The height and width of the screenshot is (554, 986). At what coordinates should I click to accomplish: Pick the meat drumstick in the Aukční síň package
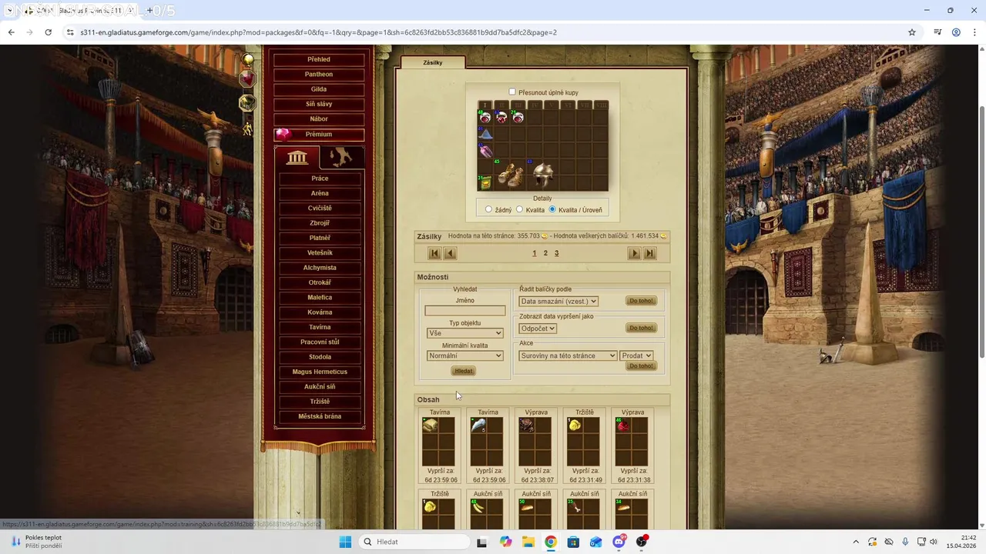tap(575, 507)
